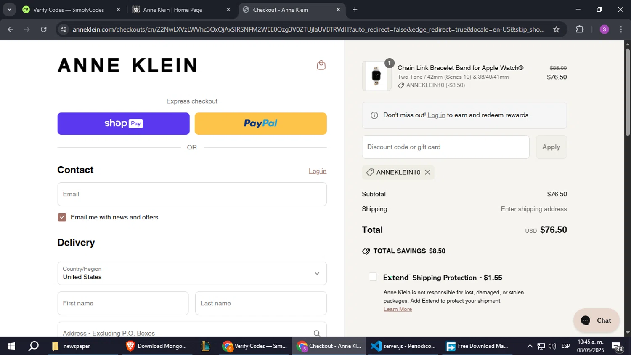This screenshot has width=631, height=355.
Task: Click the TOTAL SAVINGS $8.50 text
Action: pos(409,251)
